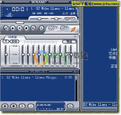Click the main window time display
121x115 pixels.
click(x=20, y=9)
